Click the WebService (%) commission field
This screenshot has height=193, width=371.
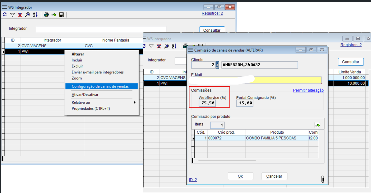click(x=207, y=103)
